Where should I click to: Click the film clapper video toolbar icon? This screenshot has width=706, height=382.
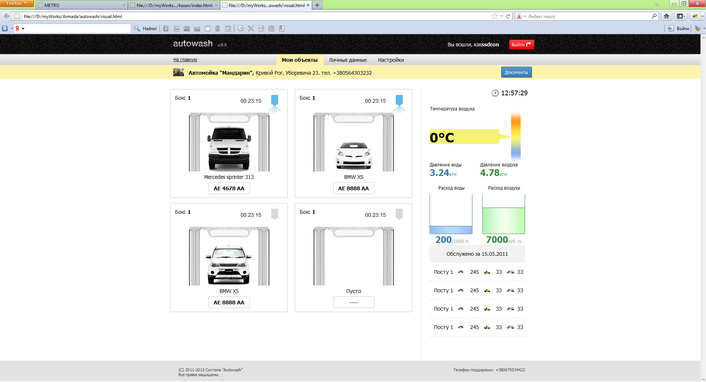click(x=187, y=28)
